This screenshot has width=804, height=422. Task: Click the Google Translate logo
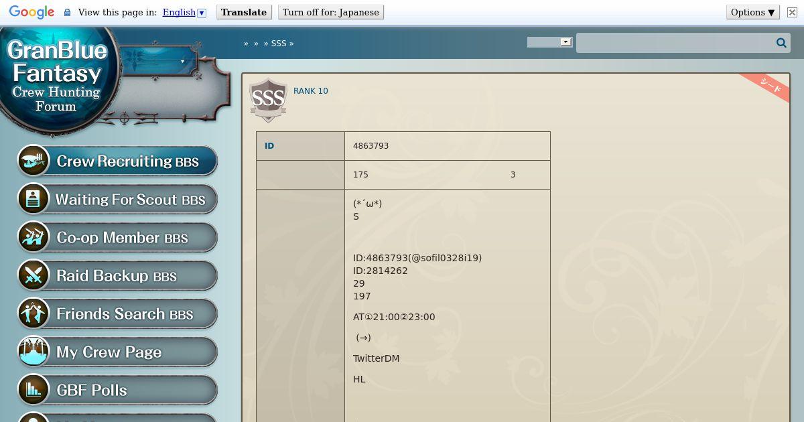[x=31, y=12]
